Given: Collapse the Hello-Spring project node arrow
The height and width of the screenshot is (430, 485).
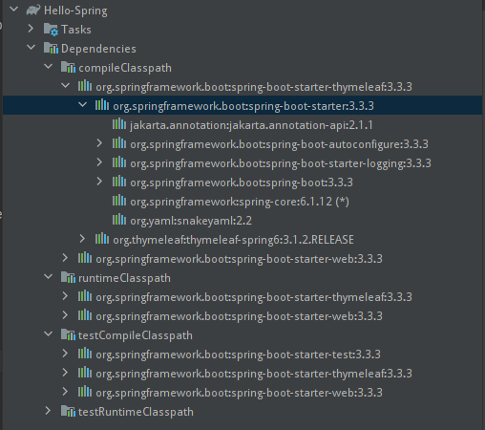Looking at the screenshot, I should click(14, 10).
